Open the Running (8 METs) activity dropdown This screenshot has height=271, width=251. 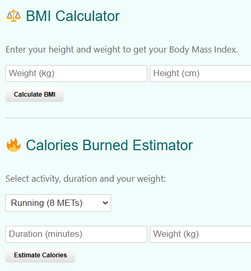tap(58, 203)
